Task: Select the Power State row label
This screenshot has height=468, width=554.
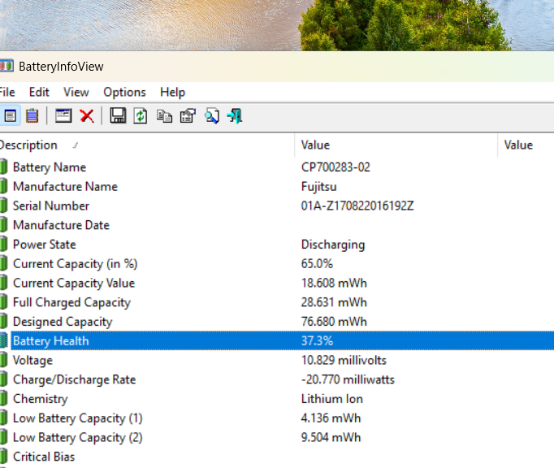Action: click(45, 244)
